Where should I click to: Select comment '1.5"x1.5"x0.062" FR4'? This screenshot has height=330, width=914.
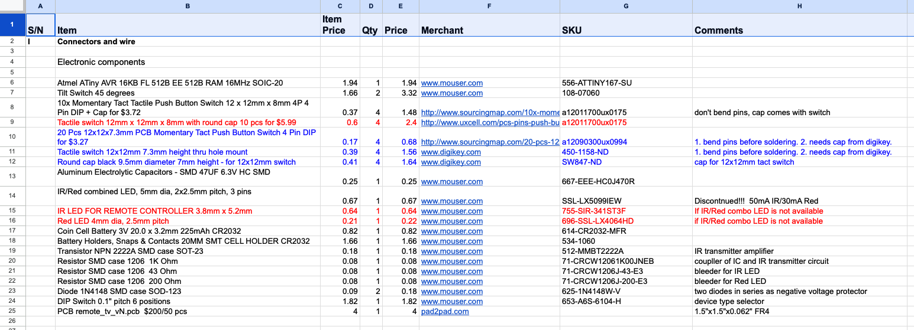[x=799, y=312]
